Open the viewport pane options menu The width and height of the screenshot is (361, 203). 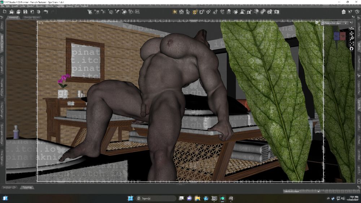[x=352, y=23]
